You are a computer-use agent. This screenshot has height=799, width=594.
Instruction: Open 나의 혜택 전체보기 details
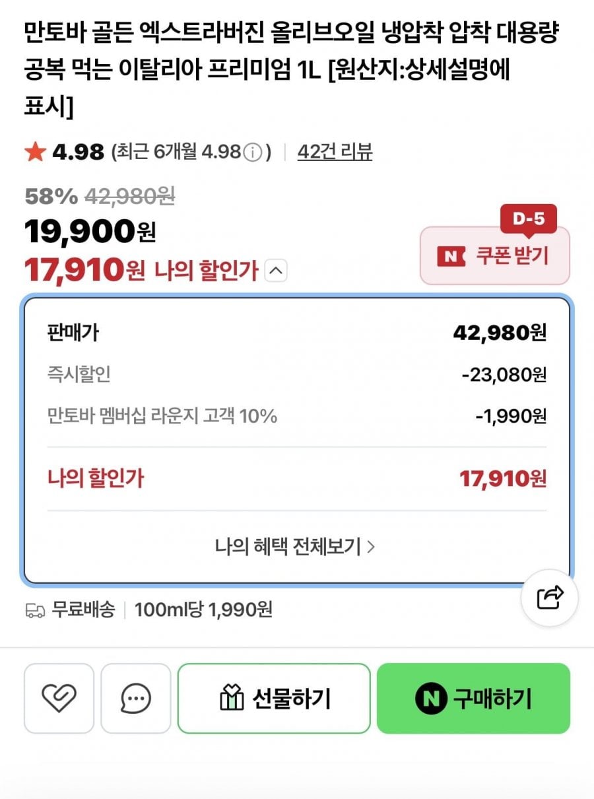click(294, 546)
